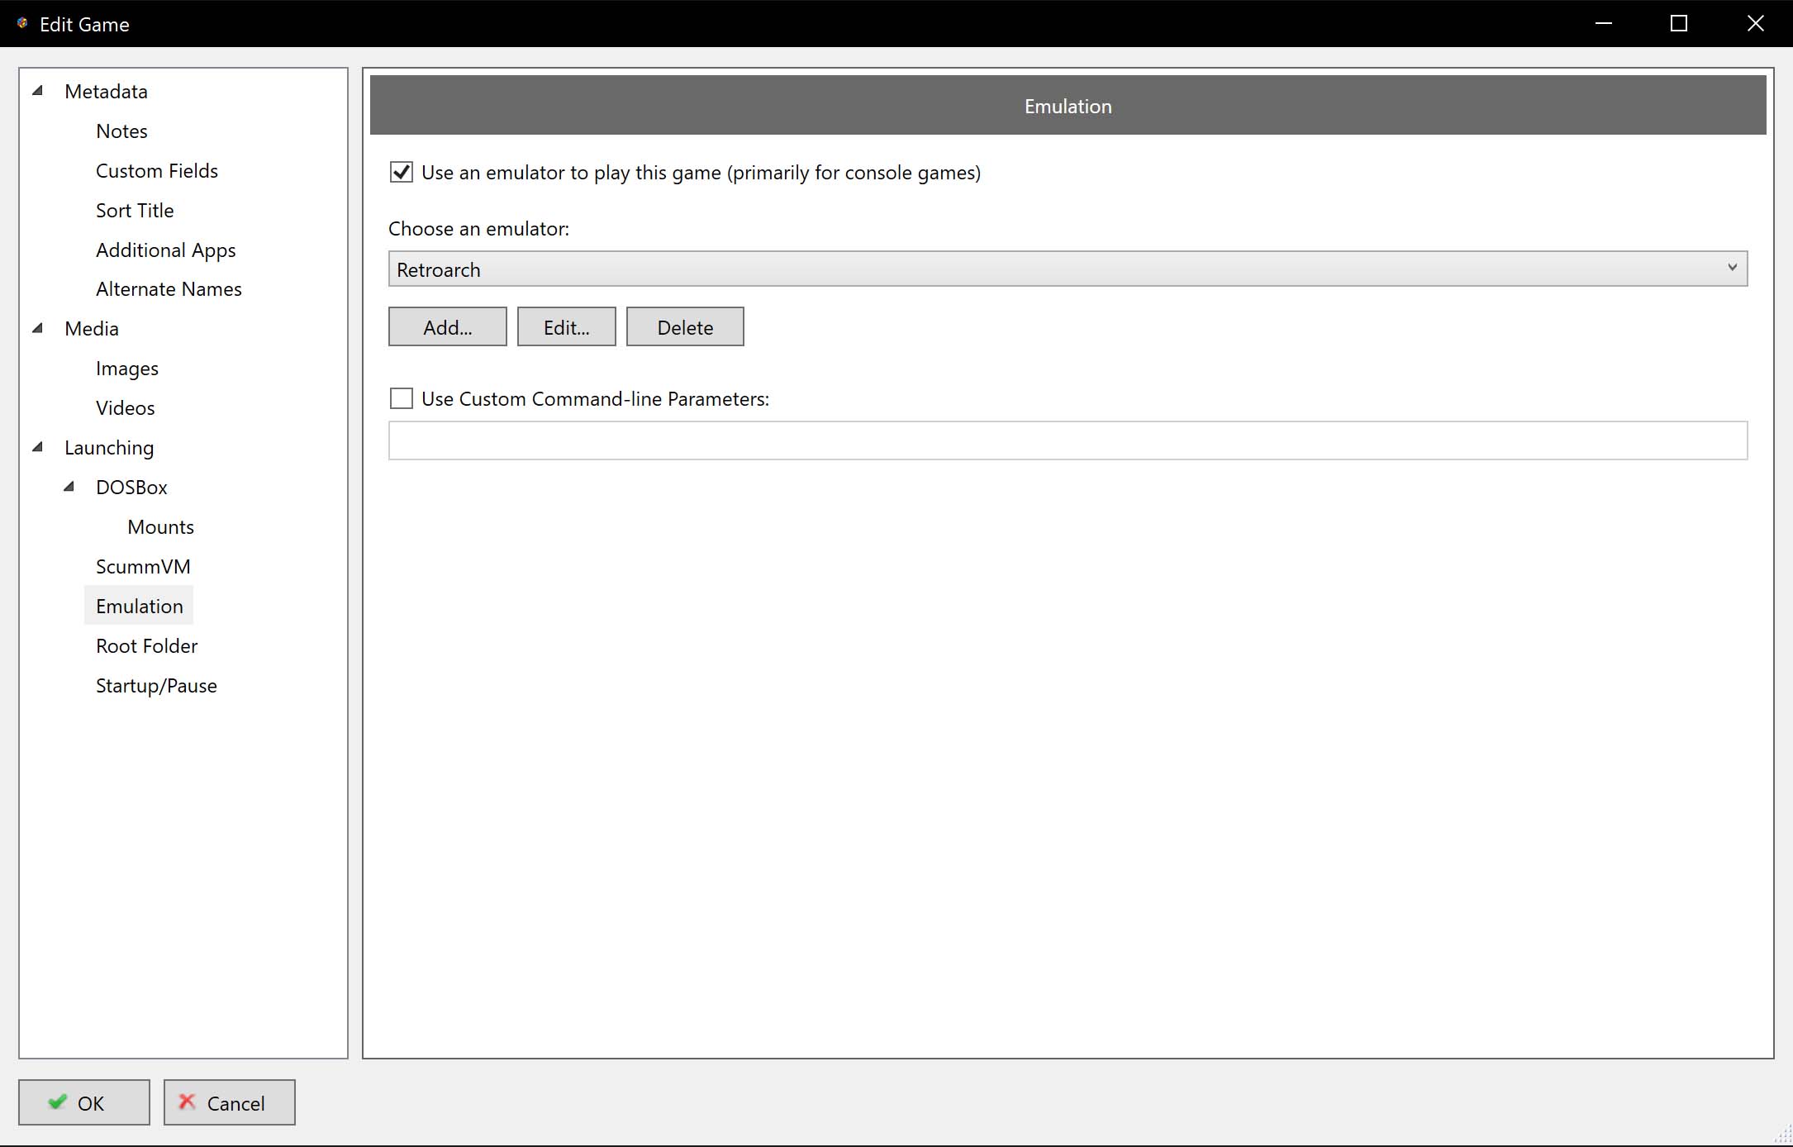Open the Notes section
Screen dimensions: 1793x1147
click(x=121, y=131)
